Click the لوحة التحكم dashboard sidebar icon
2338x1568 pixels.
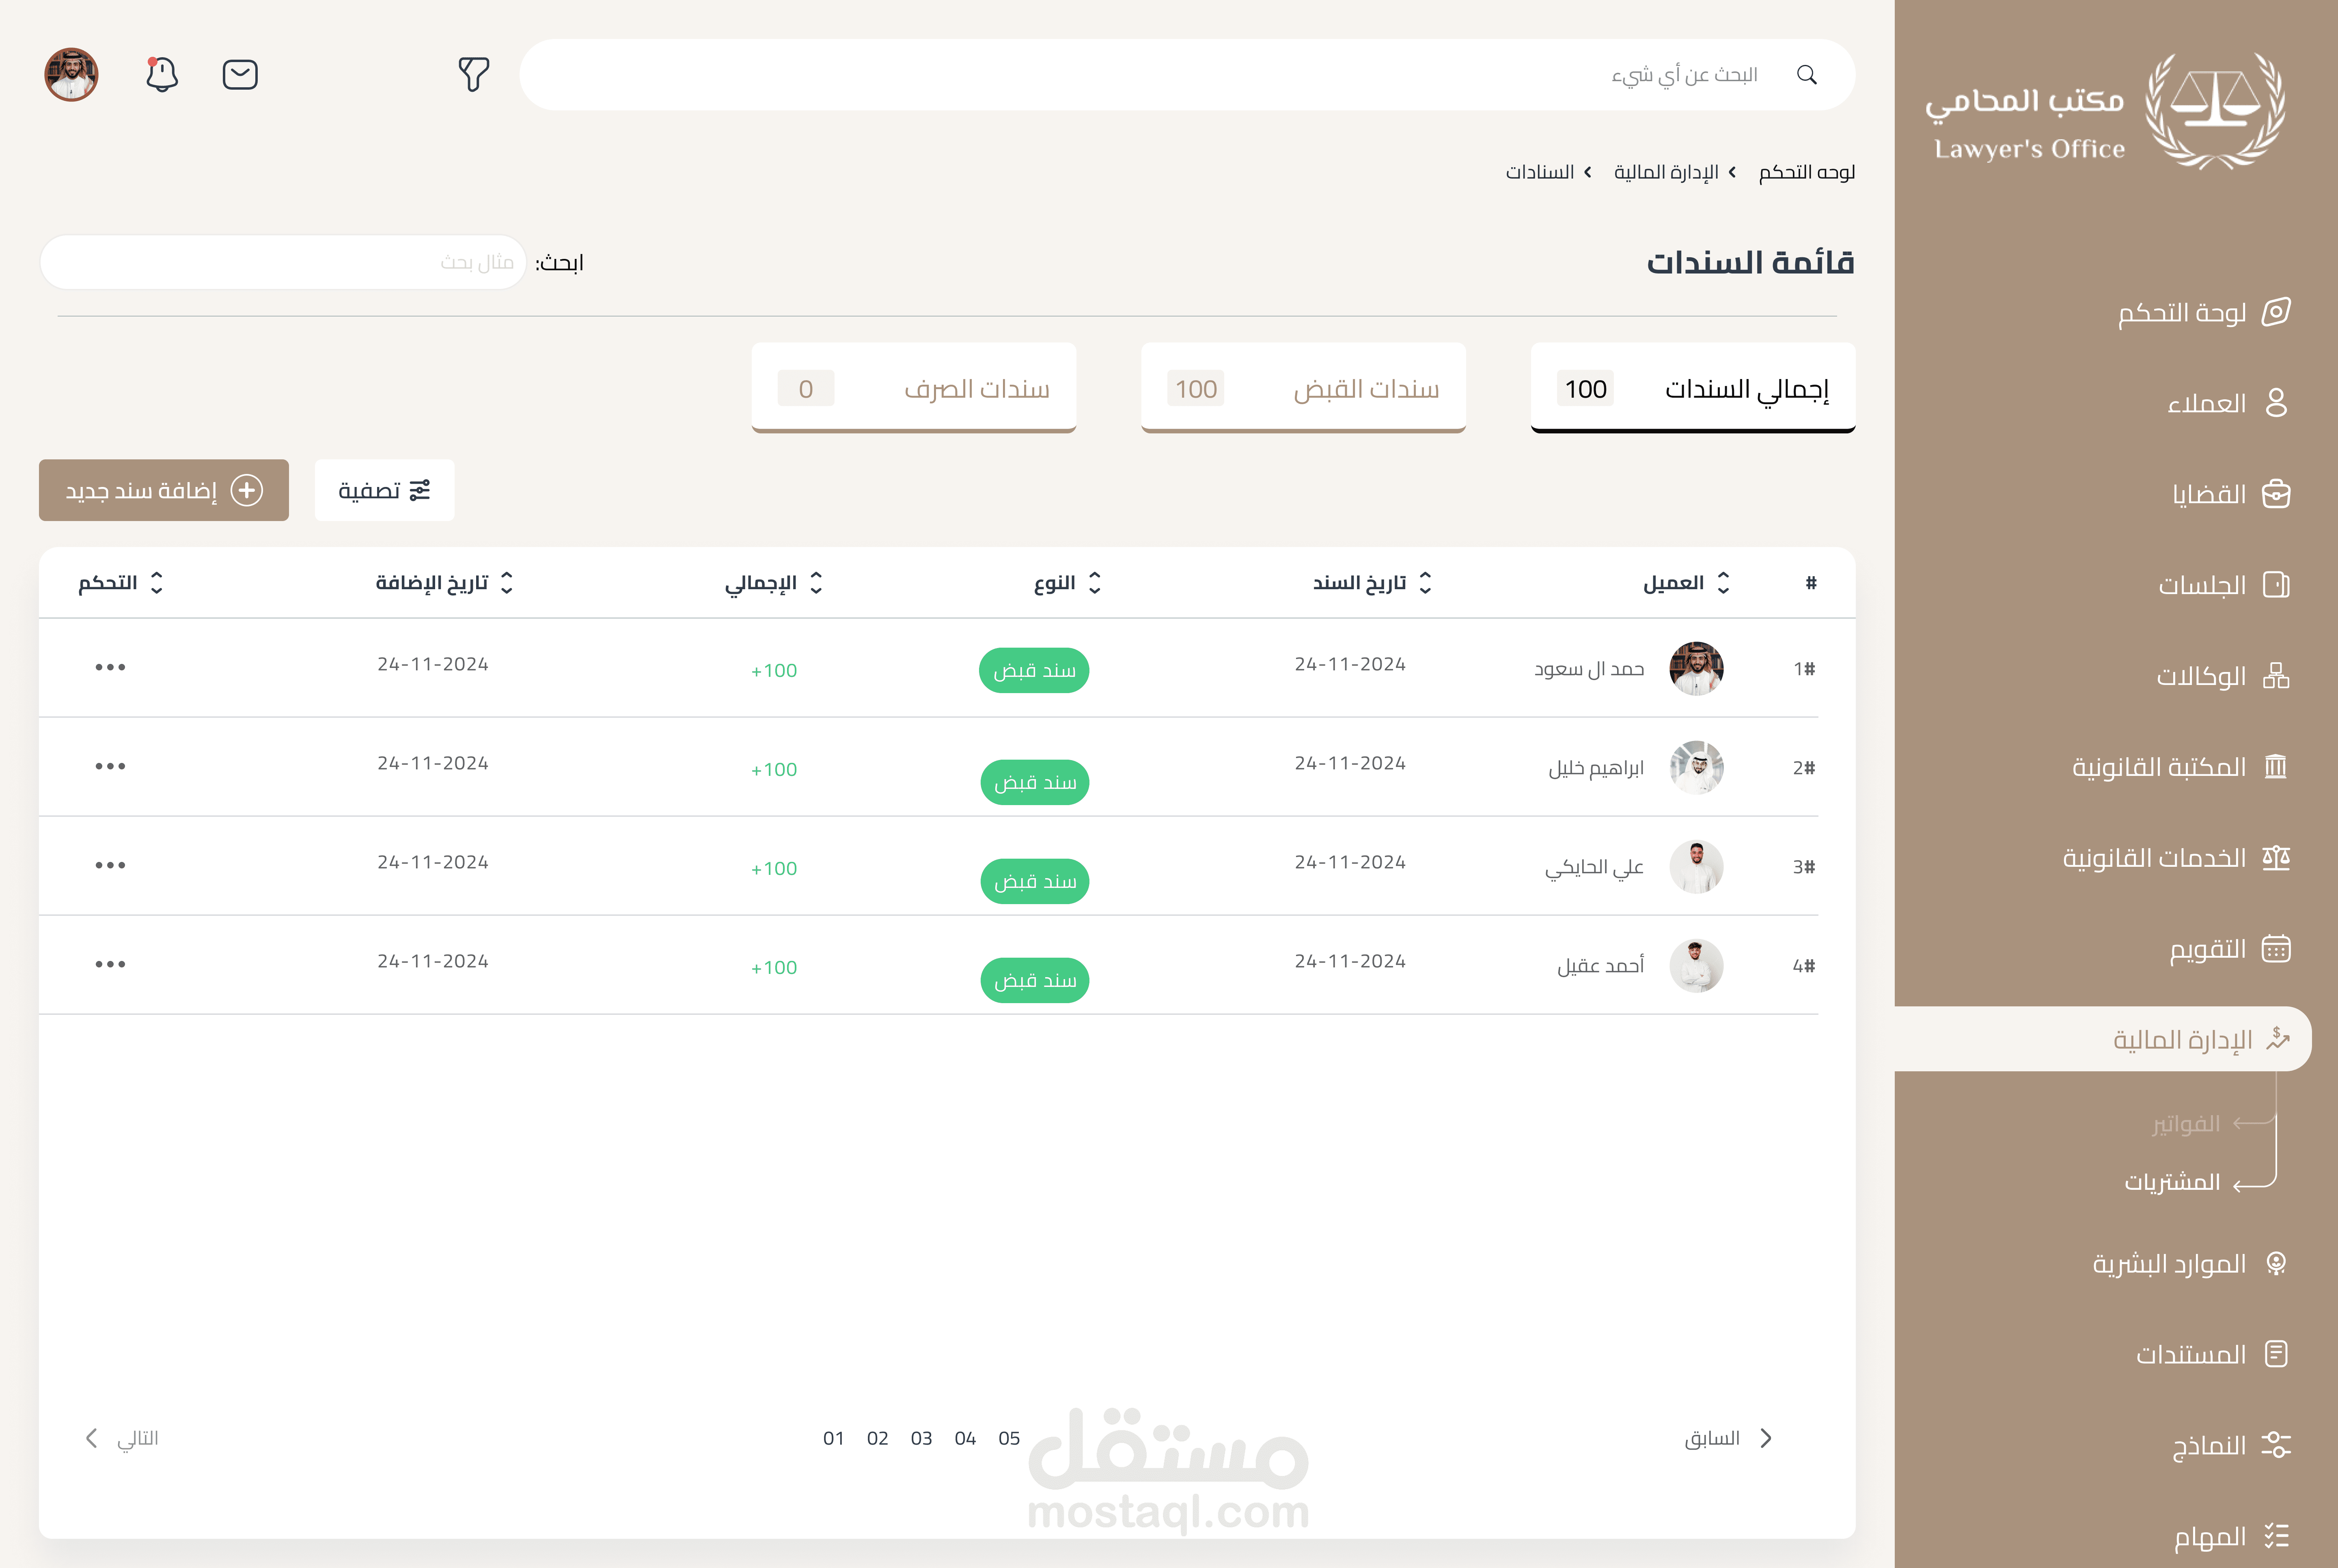point(2276,312)
